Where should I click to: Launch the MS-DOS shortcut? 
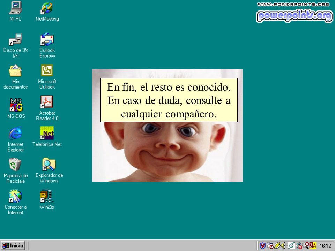coord(16,108)
